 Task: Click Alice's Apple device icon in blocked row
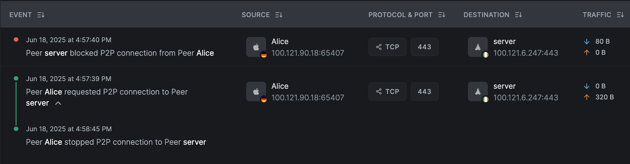coord(256,47)
